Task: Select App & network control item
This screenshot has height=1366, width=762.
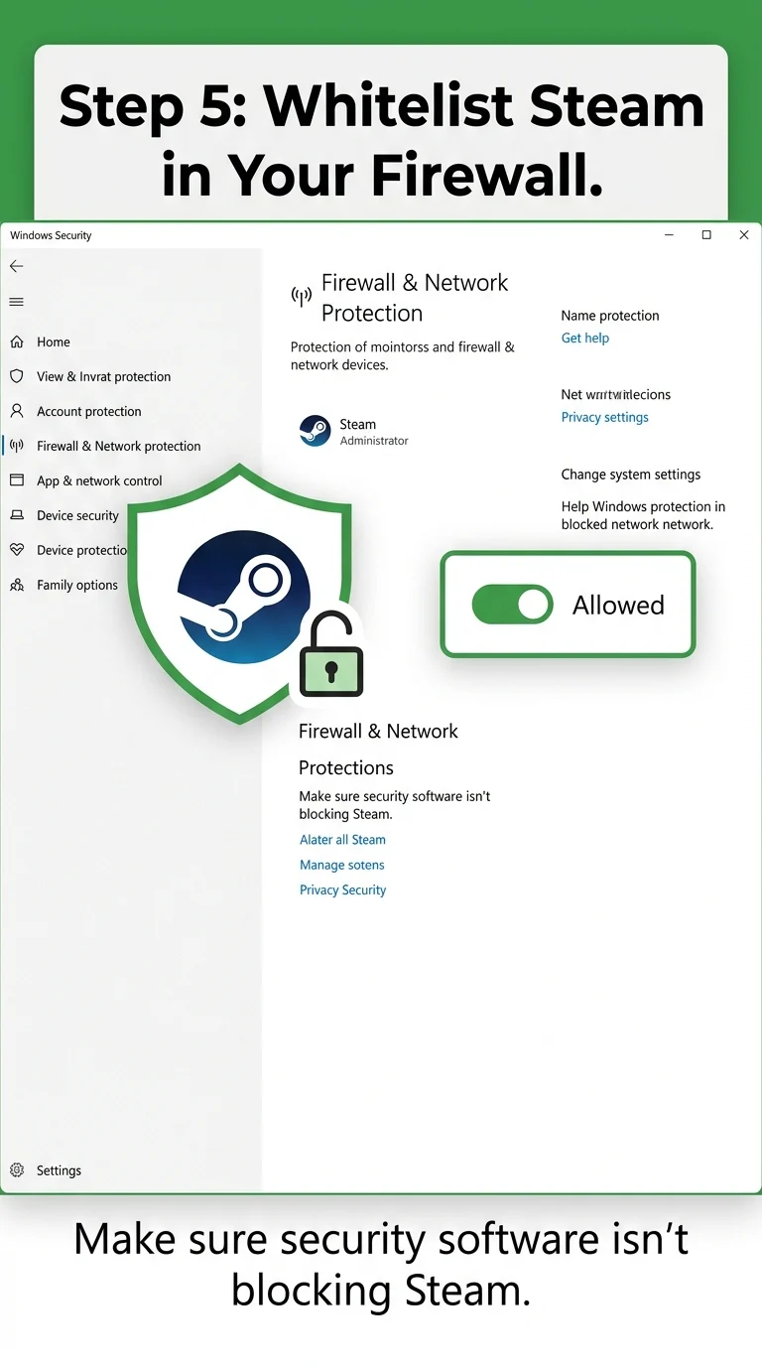Action: point(99,480)
